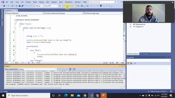Open the Extensions menu

point(69,2)
